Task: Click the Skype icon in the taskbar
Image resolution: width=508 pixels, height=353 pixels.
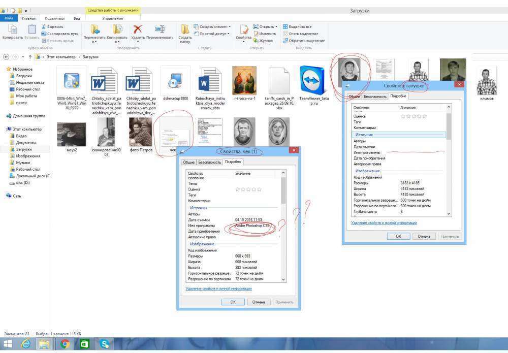Action: pos(104,344)
